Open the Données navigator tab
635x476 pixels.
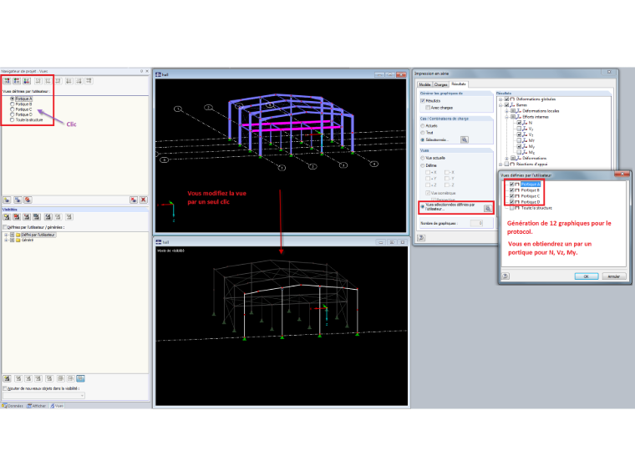tap(13, 406)
